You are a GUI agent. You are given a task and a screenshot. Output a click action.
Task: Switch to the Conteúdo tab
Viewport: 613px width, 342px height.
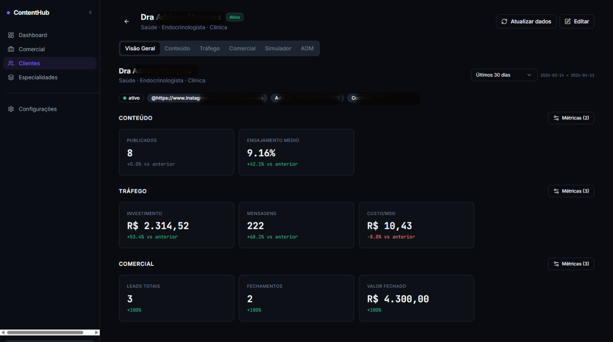(177, 48)
